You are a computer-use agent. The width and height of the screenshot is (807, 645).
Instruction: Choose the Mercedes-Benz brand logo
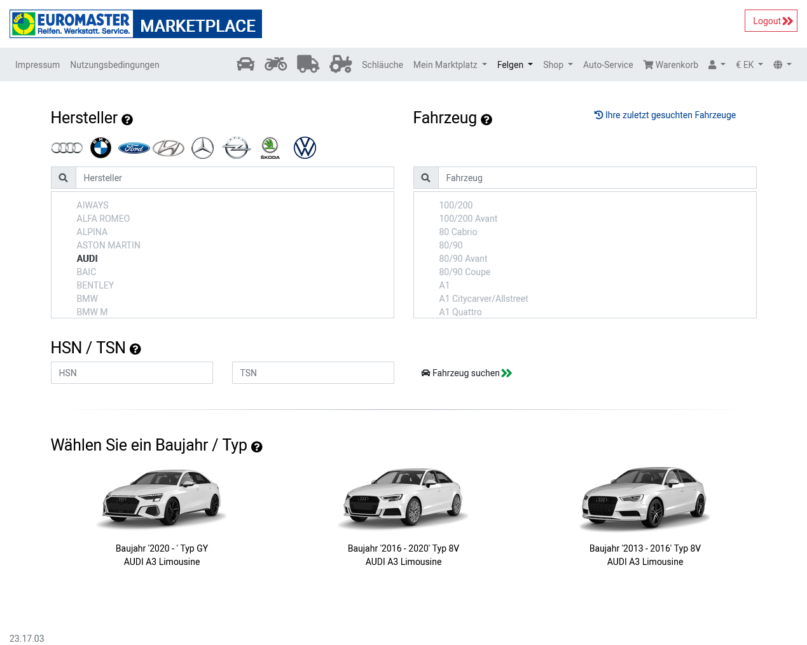point(203,148)
